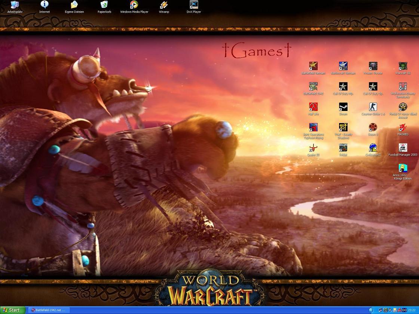Image resolution: width=419 pixels, height=314 pixels.
Task: Launch Warcraft III from the desktop
Action: (403, 67)
